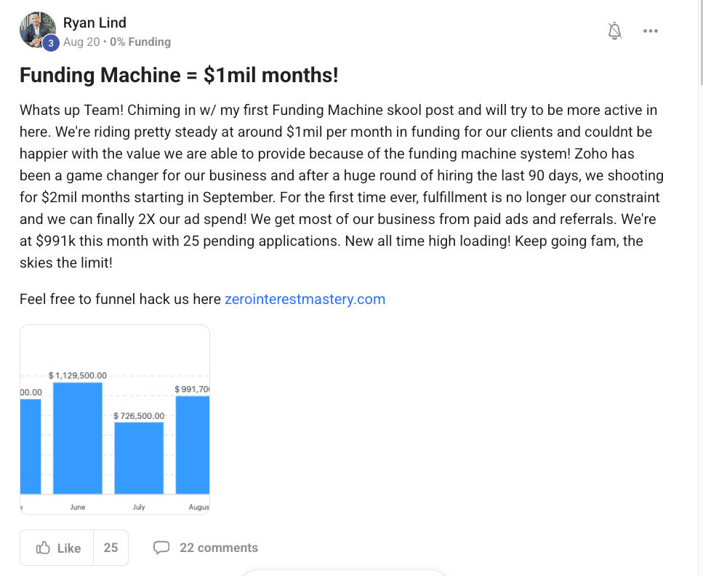Image resolution: width=703 pixels, height=576 pixels.
Task: Open the zerointerestmastery.com link
Action: click(305, 299)
